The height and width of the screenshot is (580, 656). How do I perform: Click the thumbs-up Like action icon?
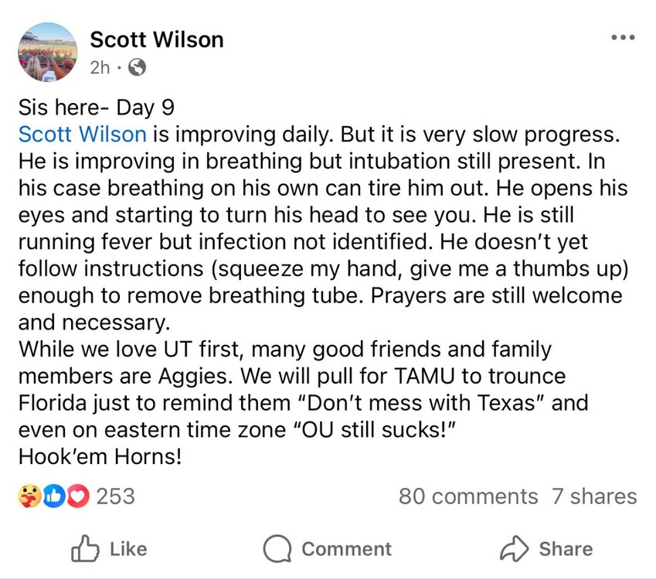pyautogui.click(x=83, y=549)
